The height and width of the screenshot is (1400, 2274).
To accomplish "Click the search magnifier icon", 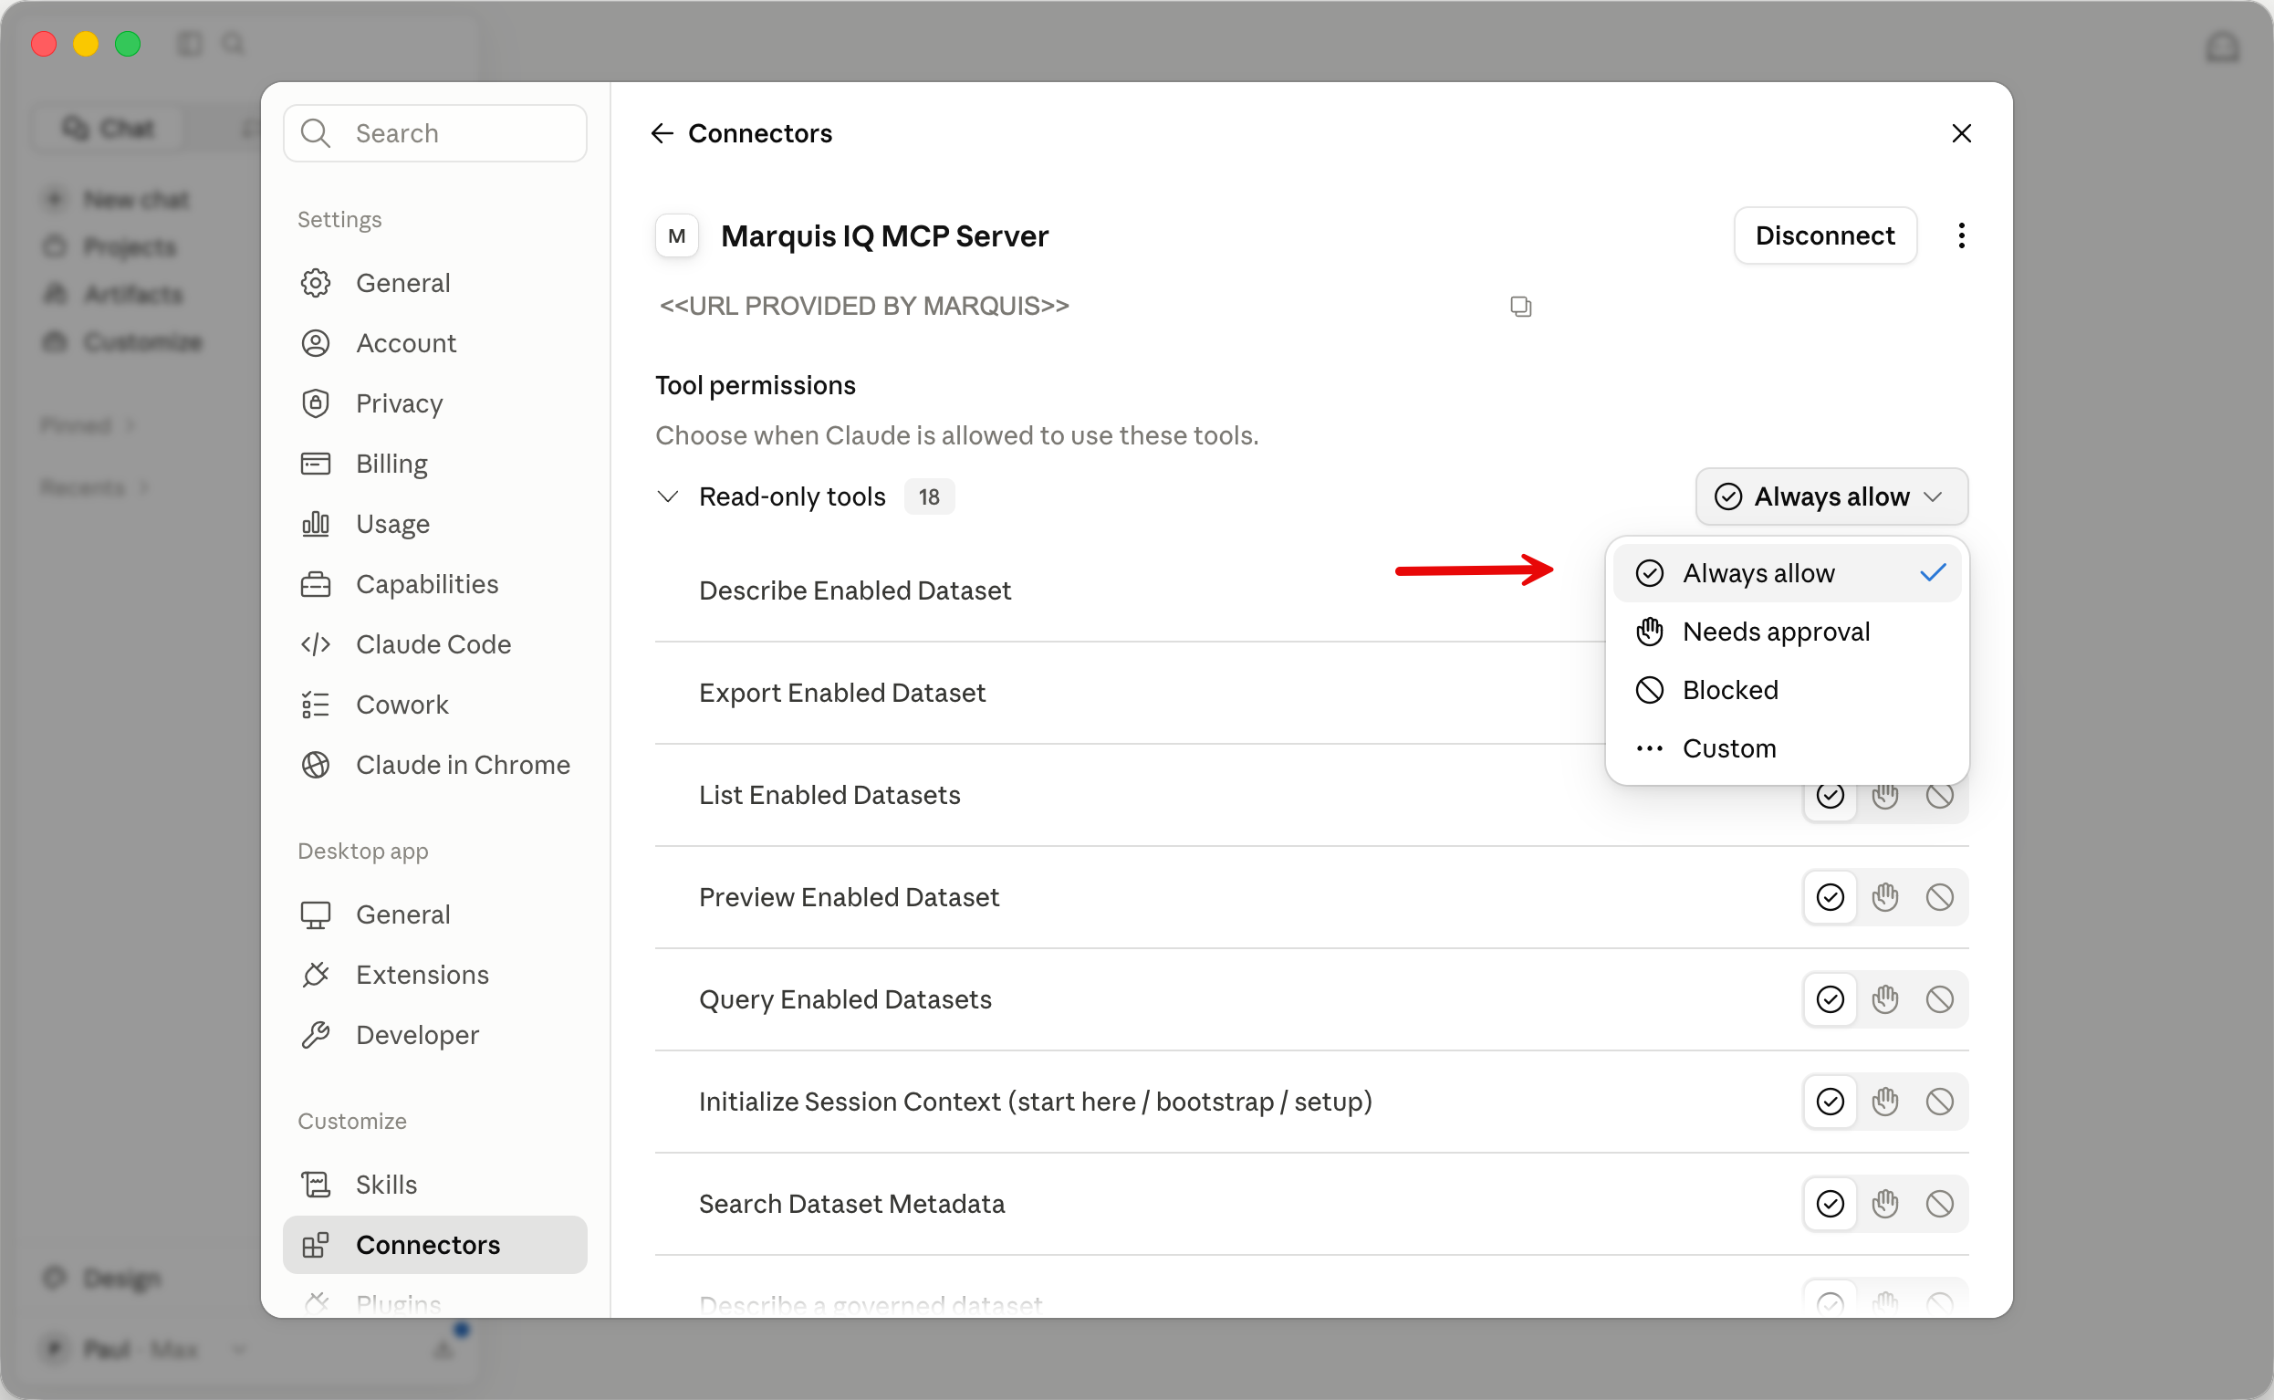I will point(316,133).
